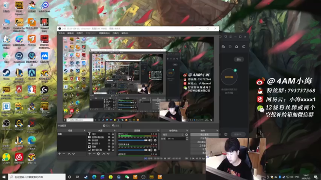Open source properties via the sources gear icon
The height and width of the screenshot is (180, 321).
98,153
